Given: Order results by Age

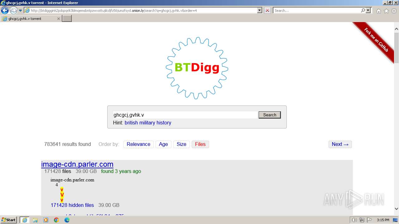Looking at the screenshot, I should pyautogui.click(x=163, y=144).
